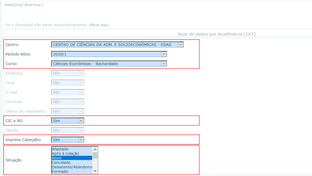Click the disabled Endereço dropdown
The width and height of the screenshot is (312, 176).
[x=68, y=73]
